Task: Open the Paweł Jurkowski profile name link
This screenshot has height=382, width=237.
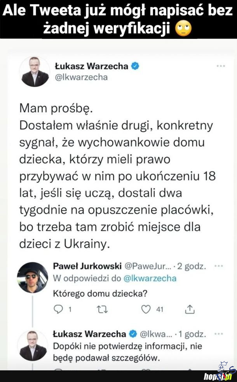Action: [x=87, y=267]
